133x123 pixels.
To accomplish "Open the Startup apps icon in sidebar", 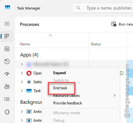I will pyautogui.click(x=7, y=74).
